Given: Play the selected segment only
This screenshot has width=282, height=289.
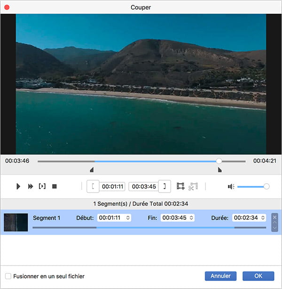Looking at the screenshot, I should click(42, 186).
